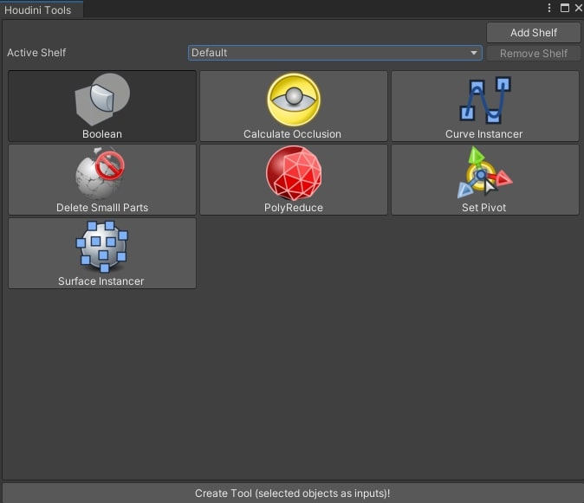
Task: Maximize the Houdini Tools panel
Action: point(564,8)
